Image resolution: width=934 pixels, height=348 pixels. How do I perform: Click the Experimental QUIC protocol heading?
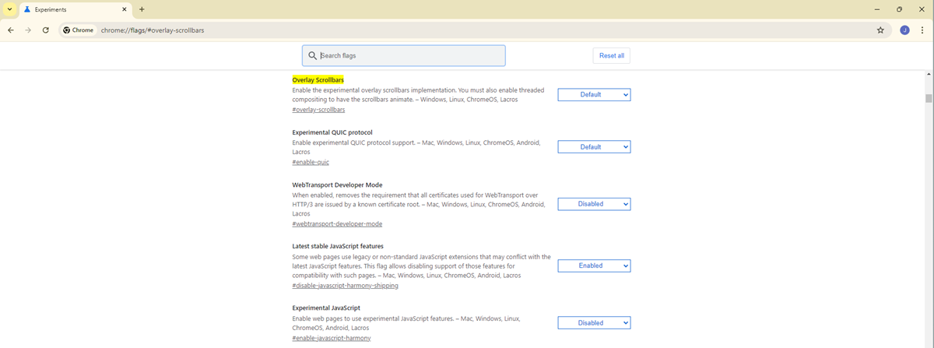coord(332,132)
